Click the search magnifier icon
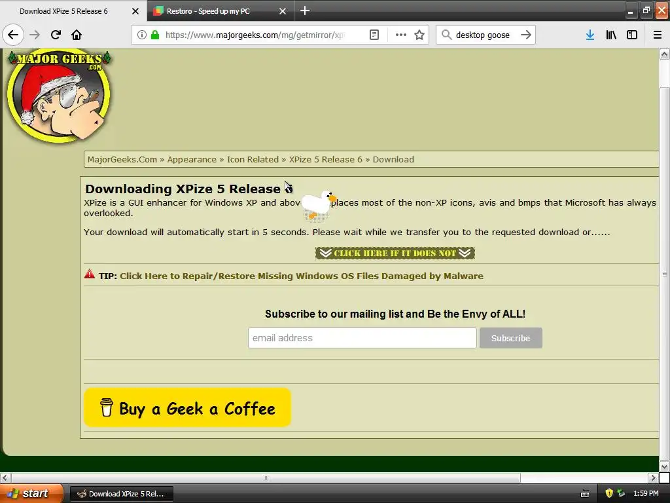This screenshot has width=670, height=503. 446,35
